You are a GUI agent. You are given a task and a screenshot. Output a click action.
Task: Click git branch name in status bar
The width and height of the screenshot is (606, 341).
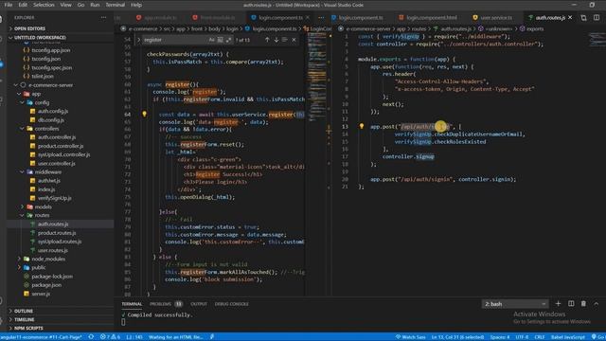[42, 337]
